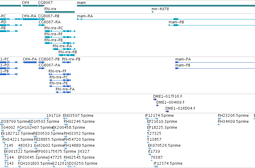The width and height of the screenshot is (255, 168).
Task: Select the purple DME1-017F16.F feature
Action: pos(155,99)
